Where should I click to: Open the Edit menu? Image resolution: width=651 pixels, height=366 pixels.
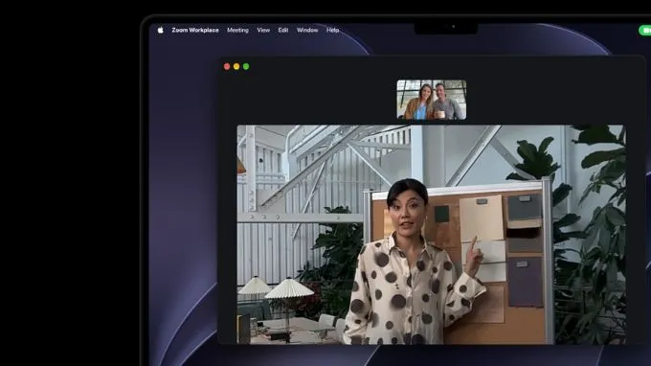click(283, 30)
